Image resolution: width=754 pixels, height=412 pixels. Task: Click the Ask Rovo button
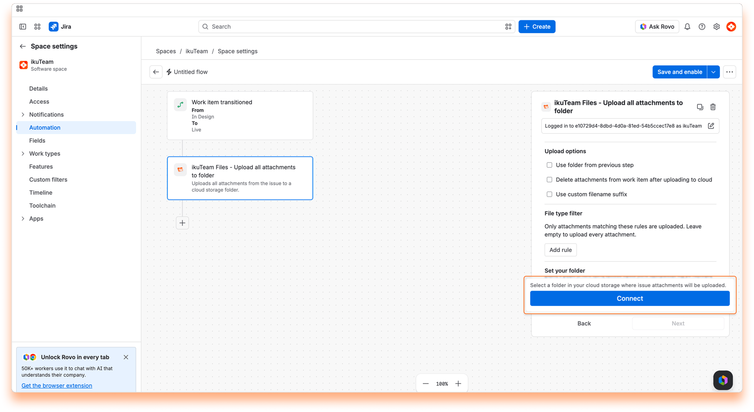tap(657, 26)
